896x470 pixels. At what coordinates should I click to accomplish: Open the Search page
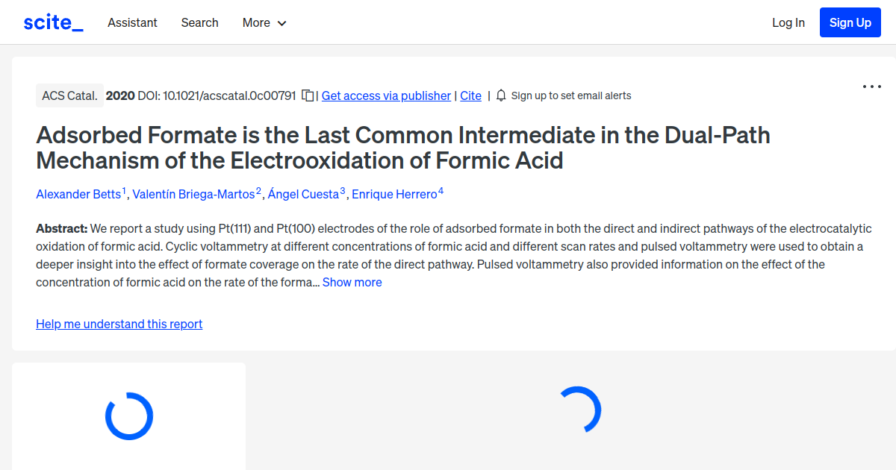199,22
